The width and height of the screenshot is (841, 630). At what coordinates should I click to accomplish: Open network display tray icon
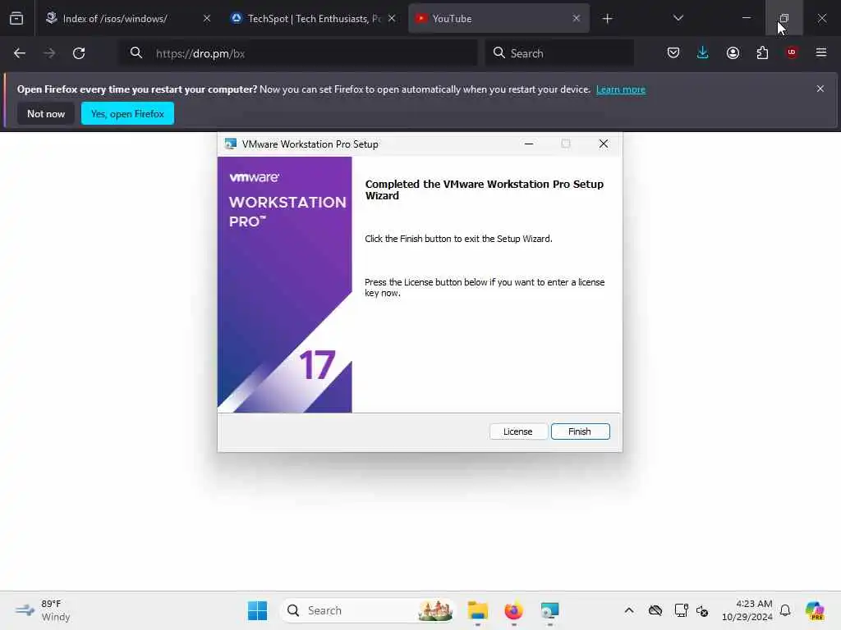point(681,610)
